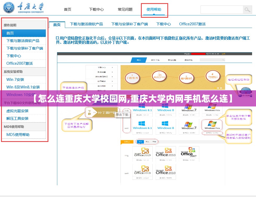The height and width of the screenshot is (197, 256).
Task: Click the embedded screenshot's small search box
Action: tap(212, 60)
